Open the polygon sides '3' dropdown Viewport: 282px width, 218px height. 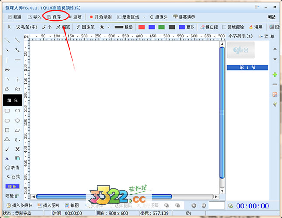(x=17, y=140)
